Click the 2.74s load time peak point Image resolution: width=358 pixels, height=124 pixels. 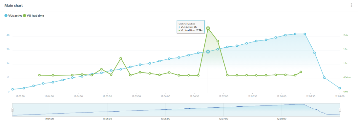(x=208, y=28)
